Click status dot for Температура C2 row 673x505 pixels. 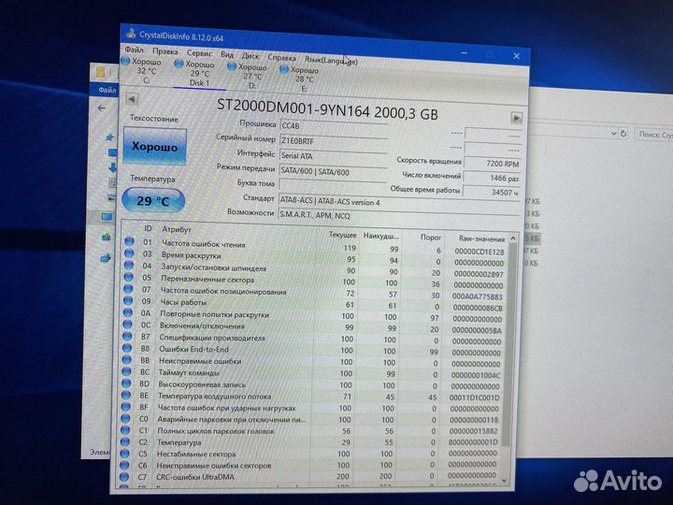point(125,441)
